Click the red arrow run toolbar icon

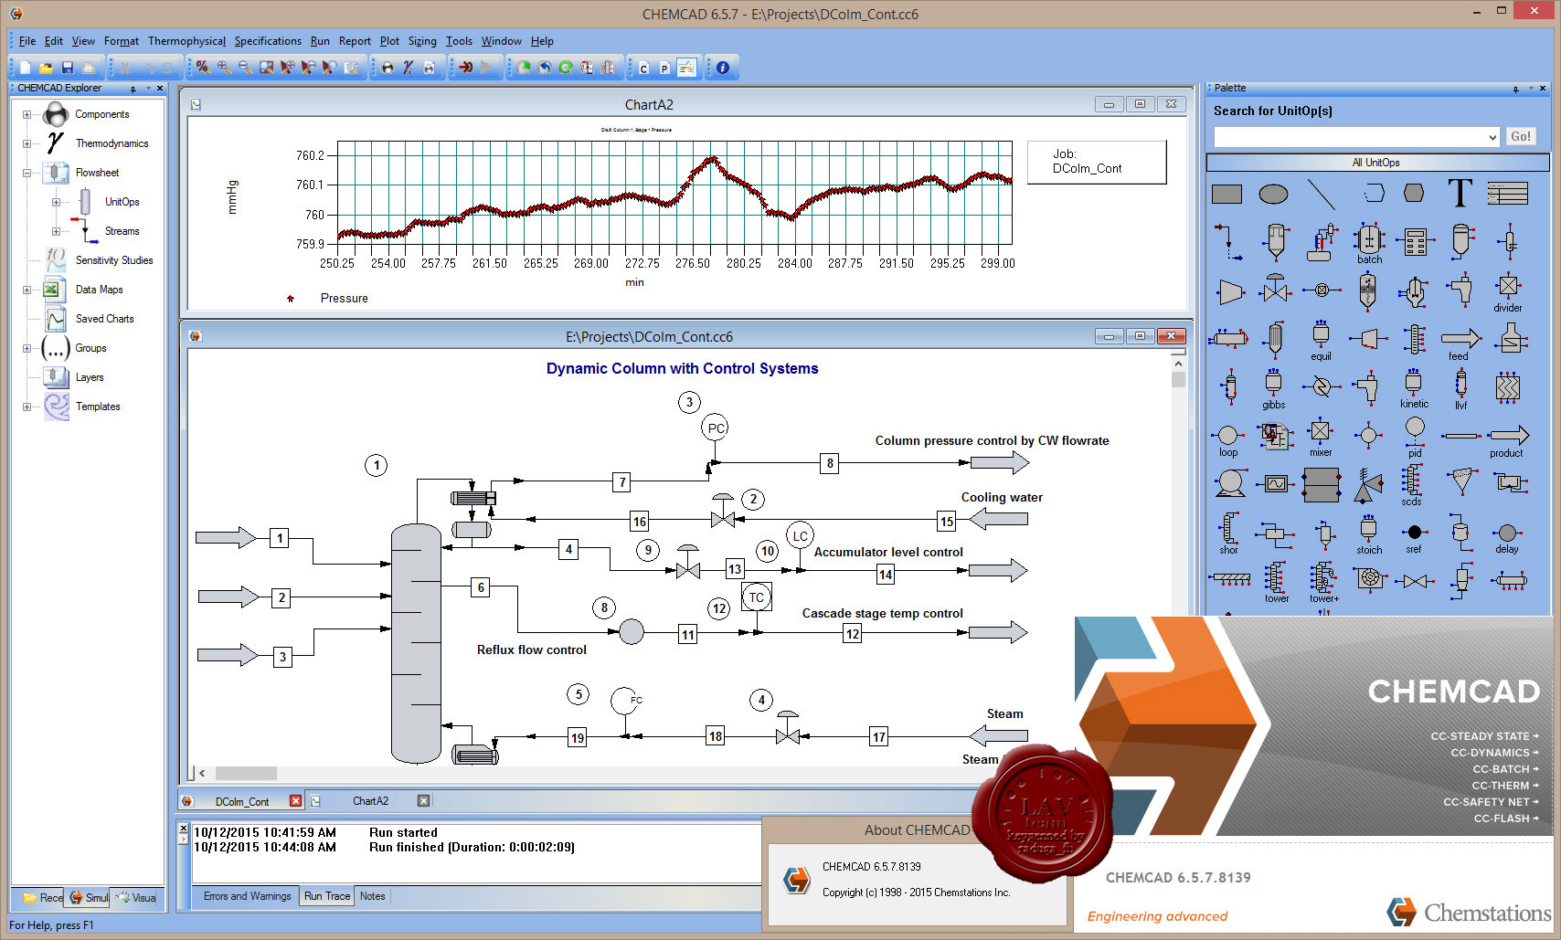tap(466, 68)
